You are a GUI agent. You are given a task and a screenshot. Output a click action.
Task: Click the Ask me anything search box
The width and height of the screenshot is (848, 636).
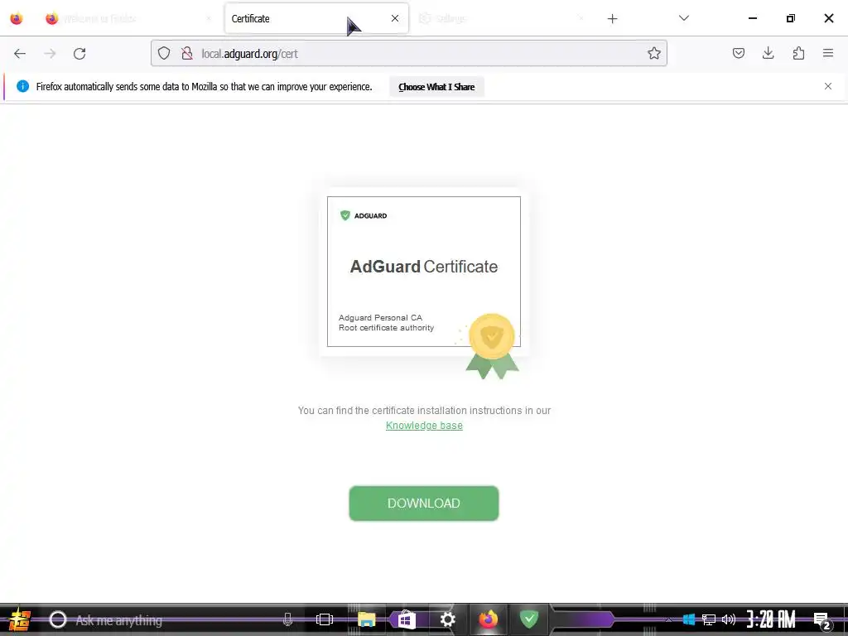(171, 619)
